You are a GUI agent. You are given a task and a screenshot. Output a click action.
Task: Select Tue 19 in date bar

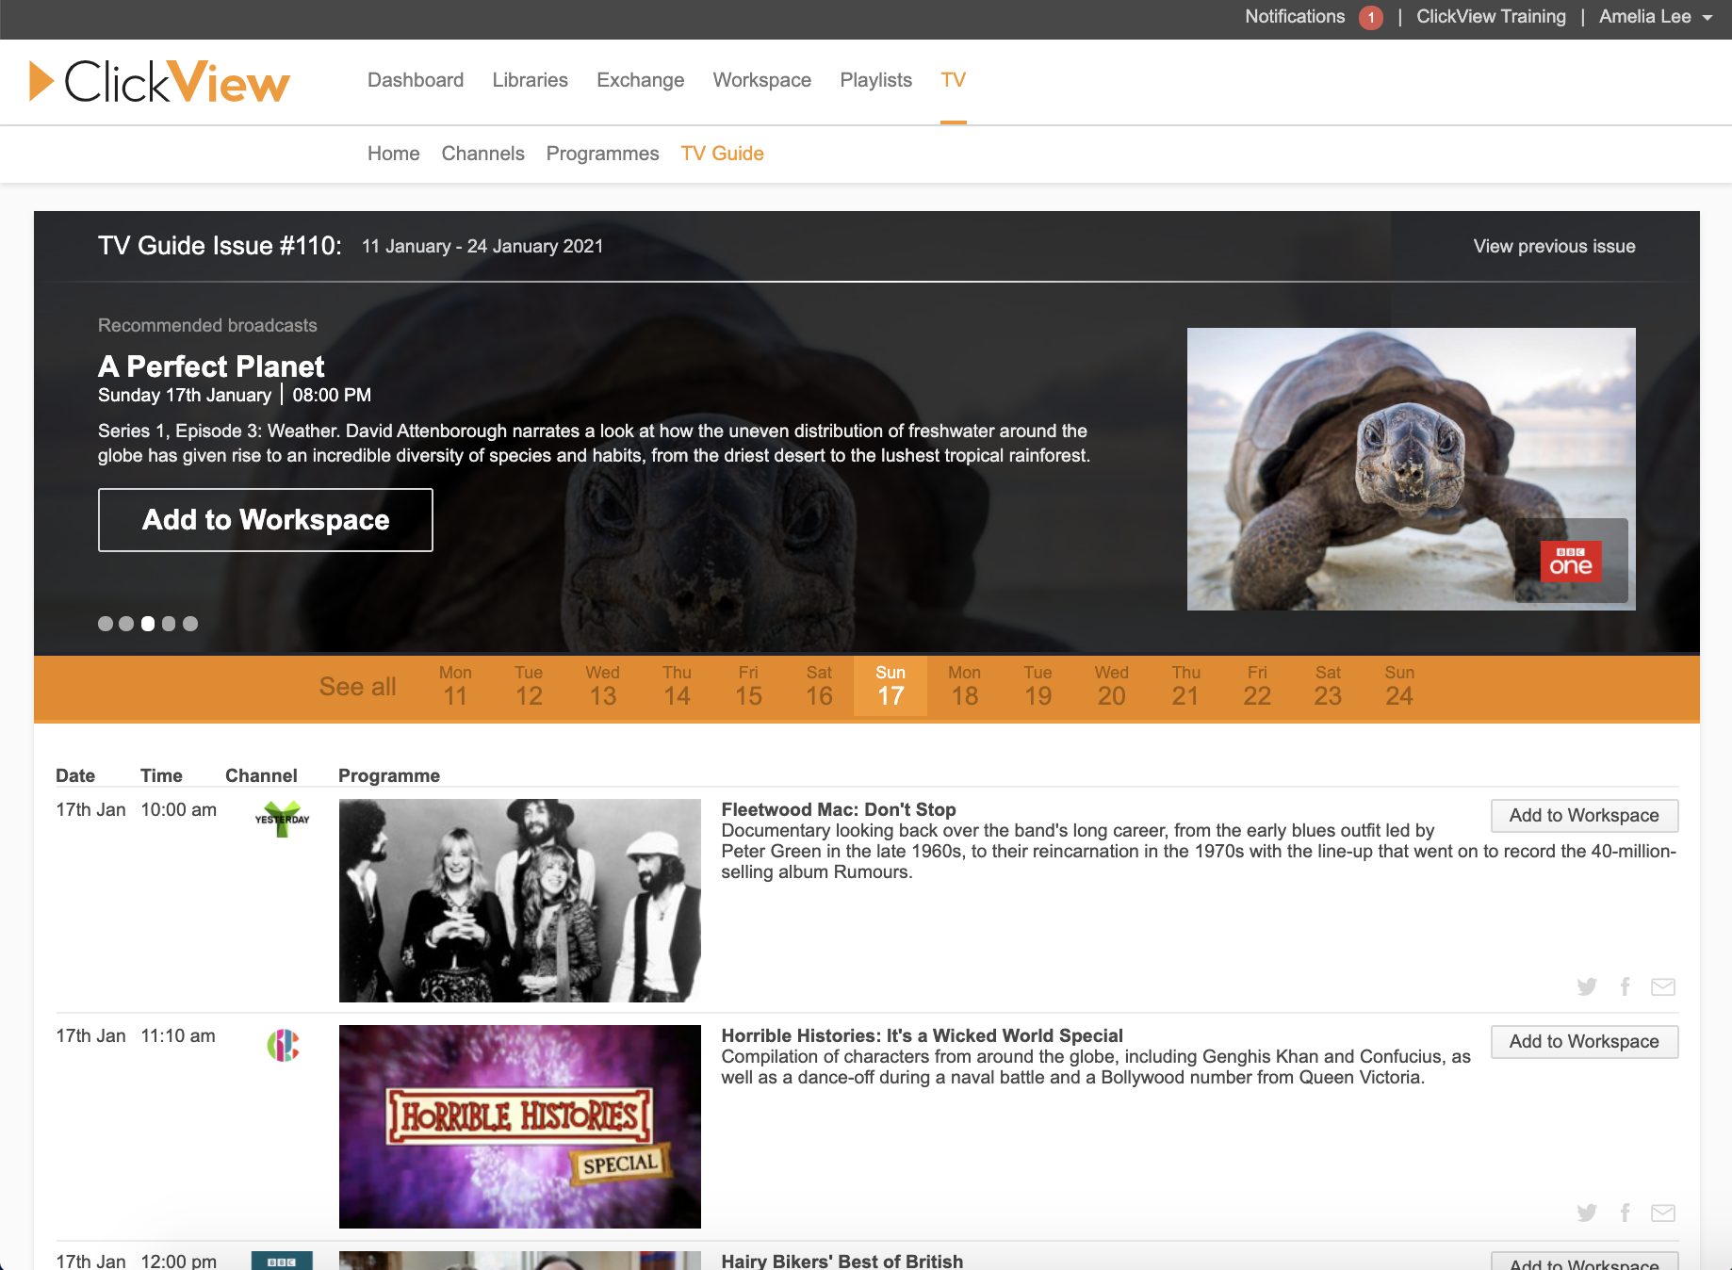coord(1038,686)
